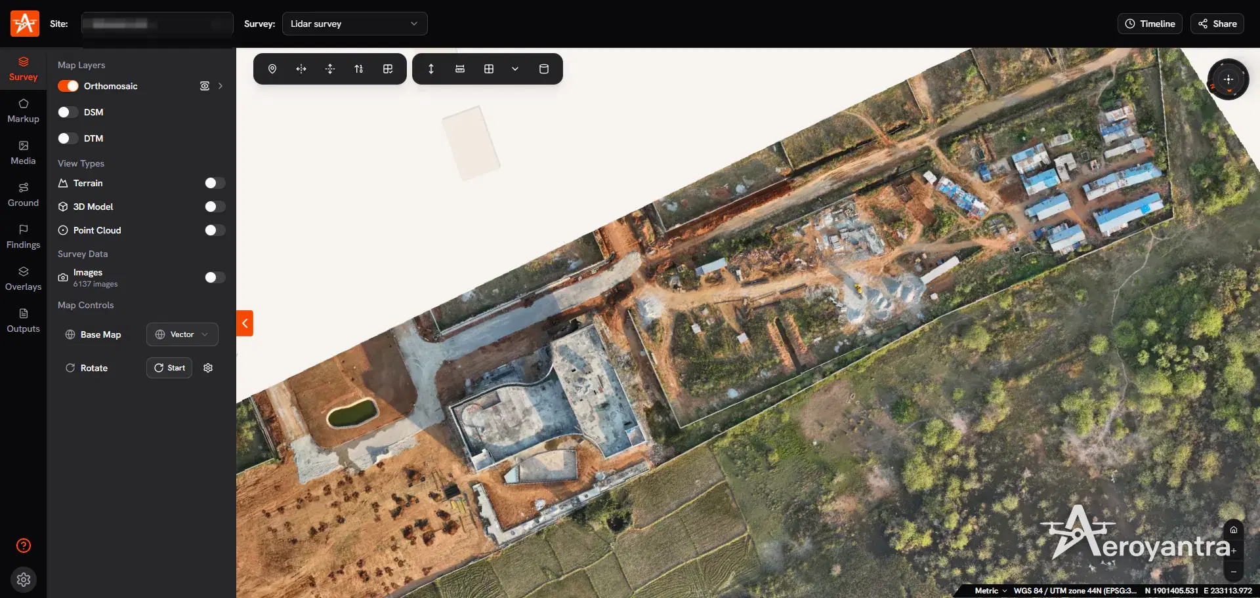
Task: Zoom out with the minus button
Action: pyautogui.click(x=1234, y=572)
